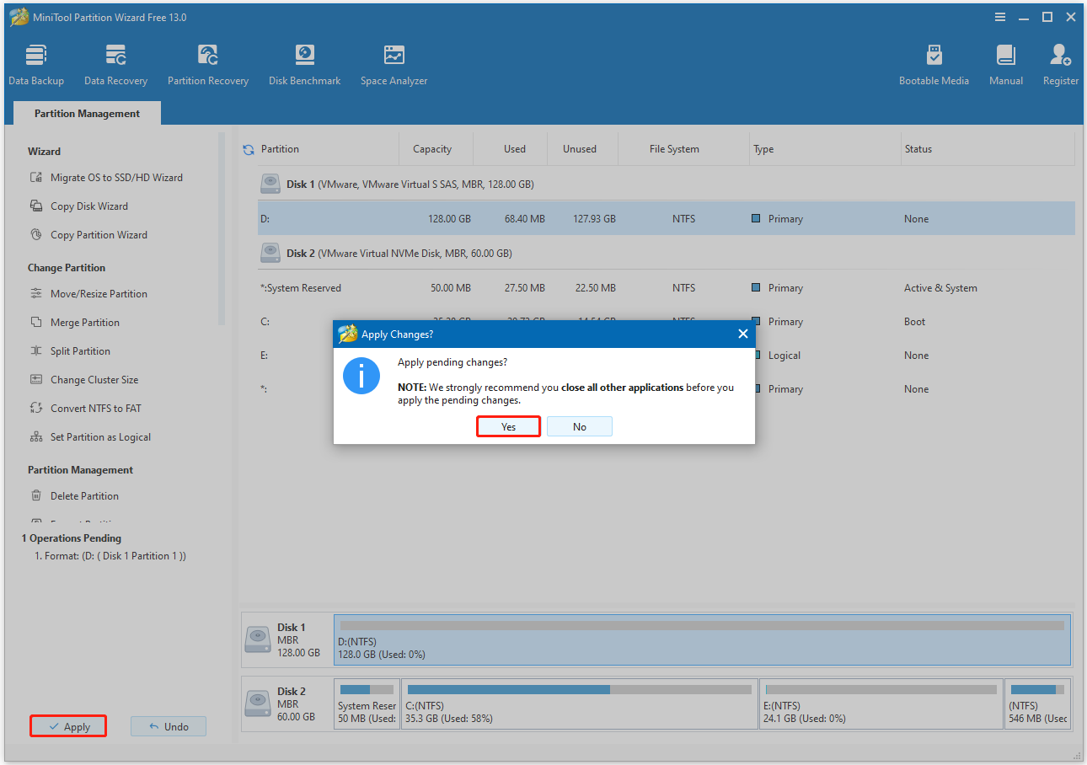This screenshot has width=1087, height=765.
Task: Open the Space Analyzer
Action: (393, 63)
